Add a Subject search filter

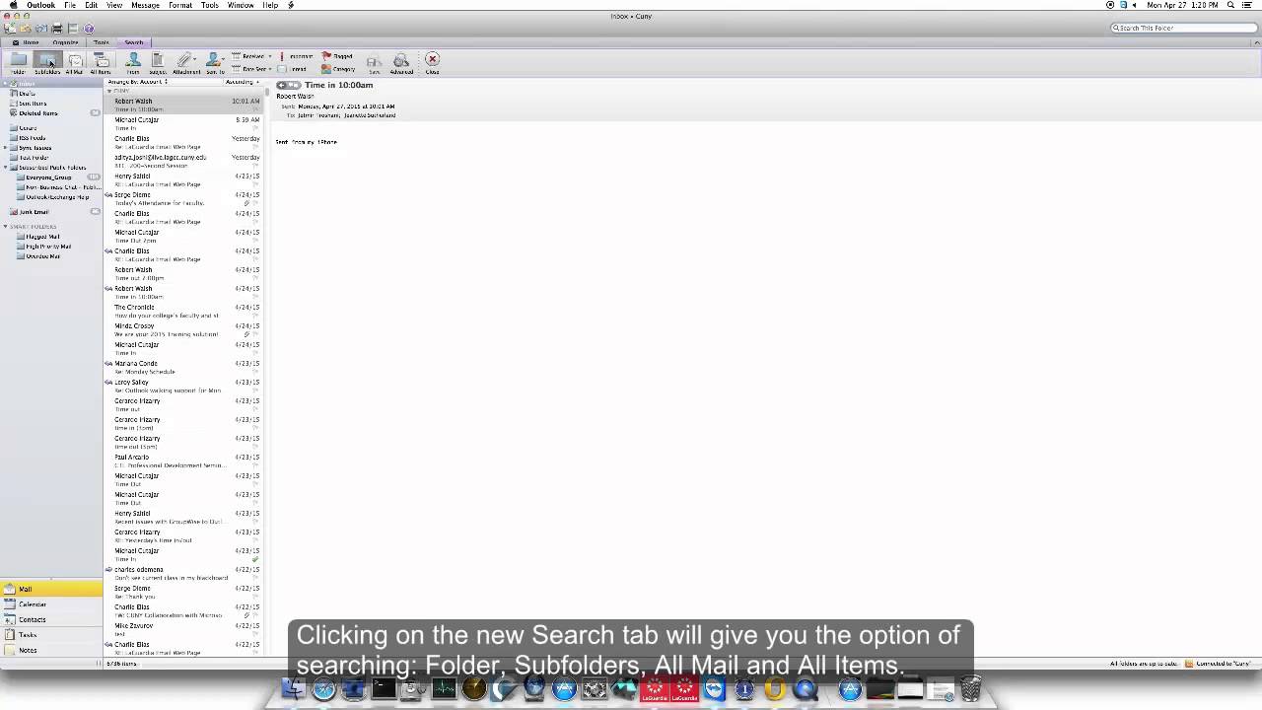(158, 62)
